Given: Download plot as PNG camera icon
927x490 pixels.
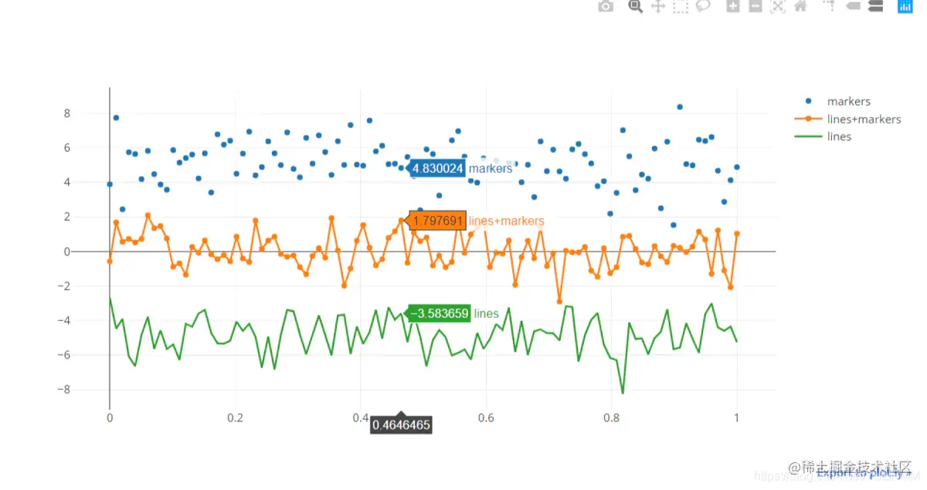Looking at the screenshot, I should [606, 6].
